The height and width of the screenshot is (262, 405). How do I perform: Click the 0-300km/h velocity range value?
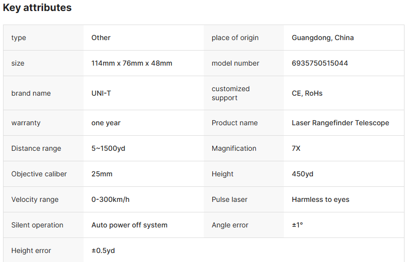(x=110, y=199)
